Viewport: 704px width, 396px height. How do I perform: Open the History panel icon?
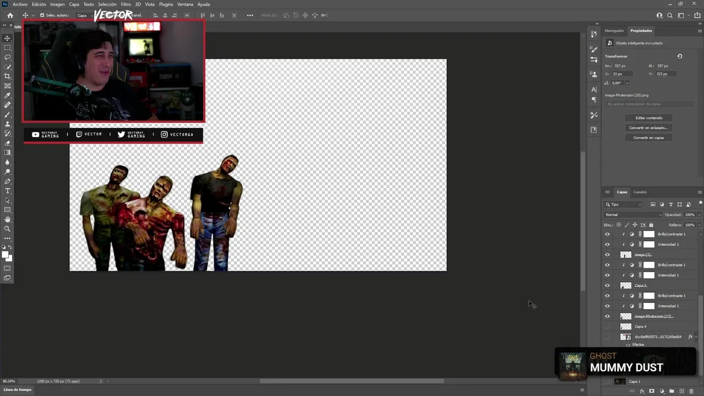click(593, 34)
